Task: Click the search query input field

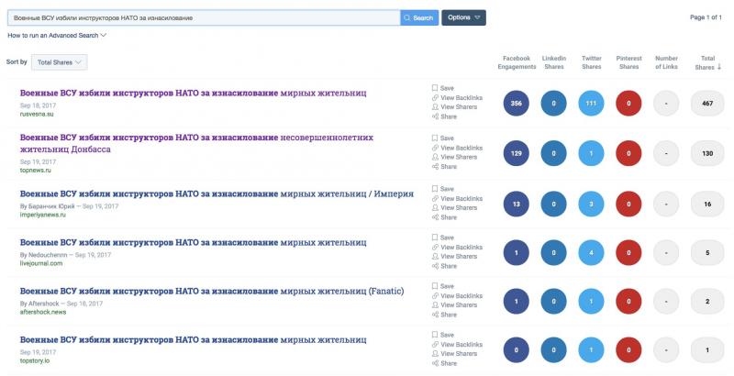Action: click(202, 17)
